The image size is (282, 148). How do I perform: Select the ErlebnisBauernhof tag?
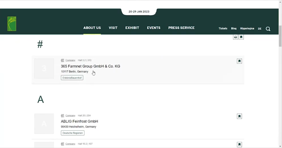tap(72, 78)
